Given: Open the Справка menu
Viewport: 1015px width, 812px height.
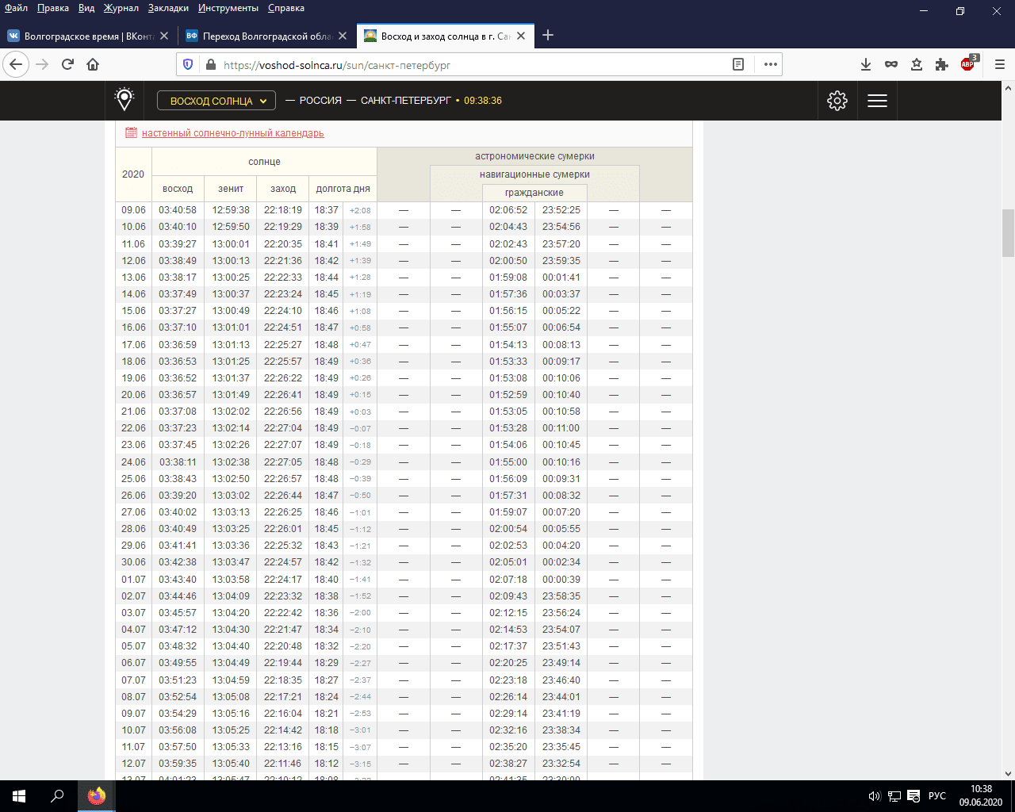Looking at the screenshot, I should pos(286,8).
